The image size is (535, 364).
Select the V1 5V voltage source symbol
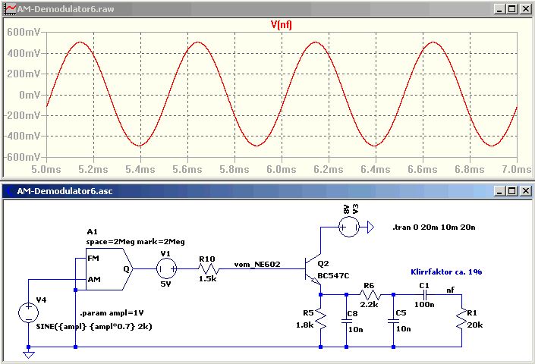166,269
